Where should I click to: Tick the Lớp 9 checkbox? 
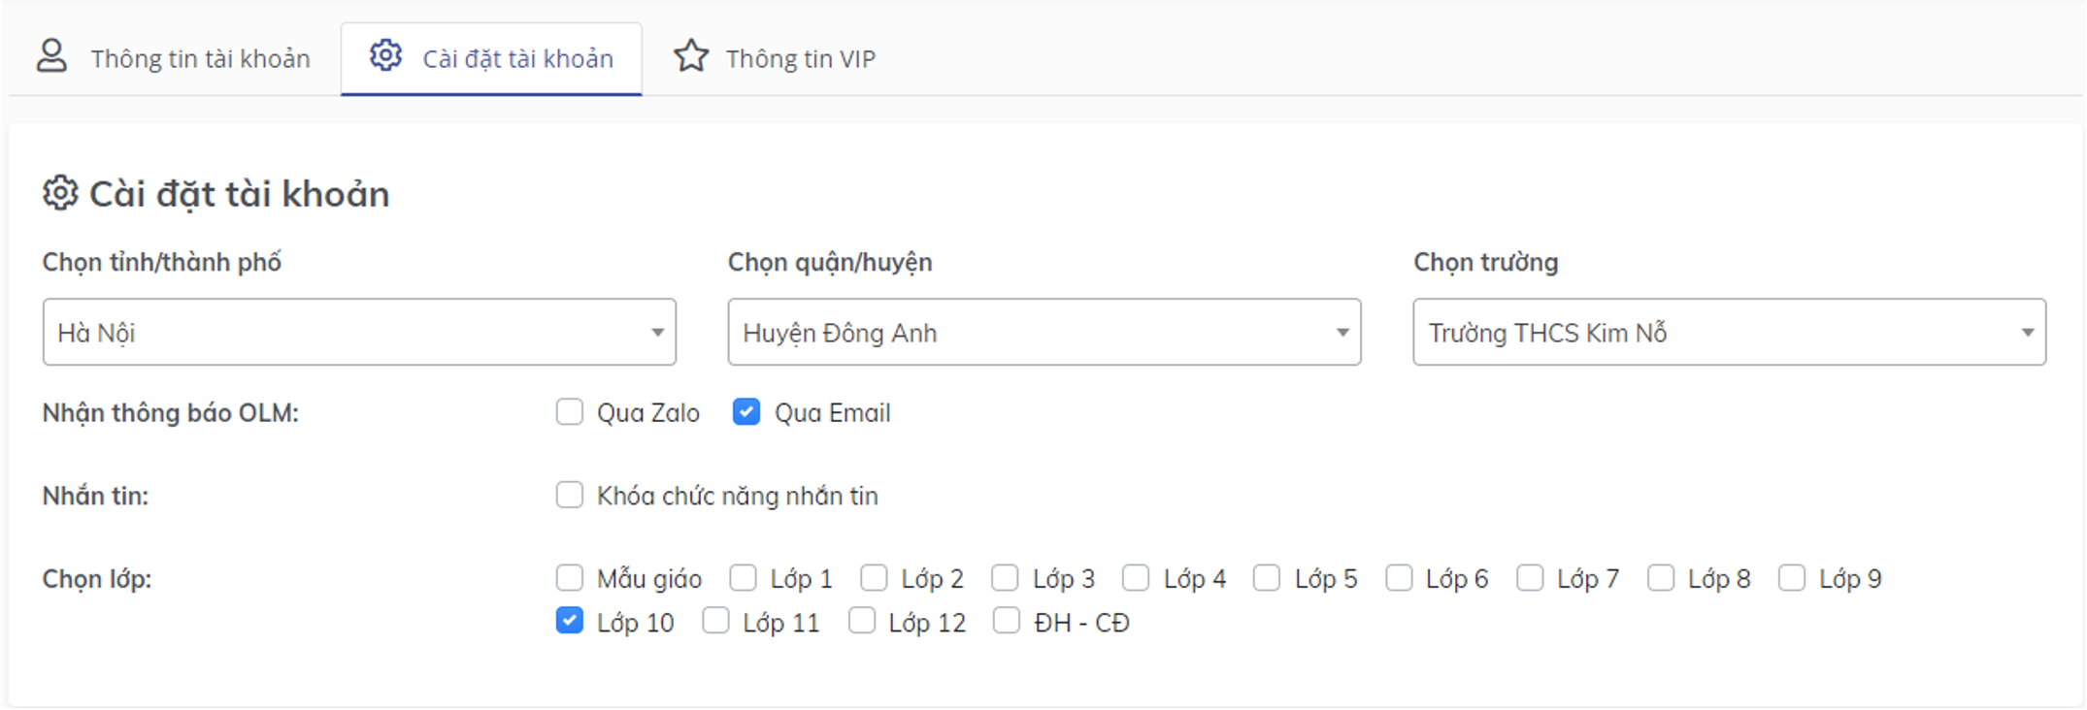click(1792, 577)
